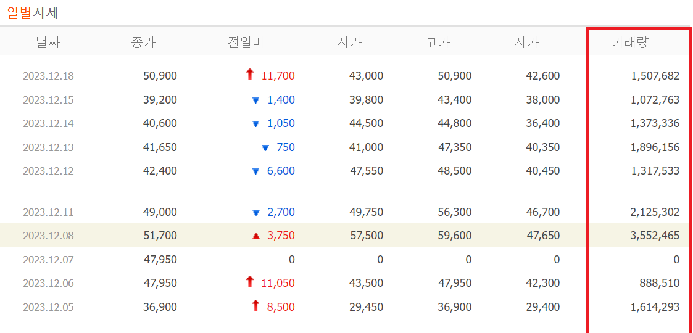The height and width of the screenshot is (333, 693).
Task: Click the highlighted 2023.12.08 date cell
Action: coord(48,236)
